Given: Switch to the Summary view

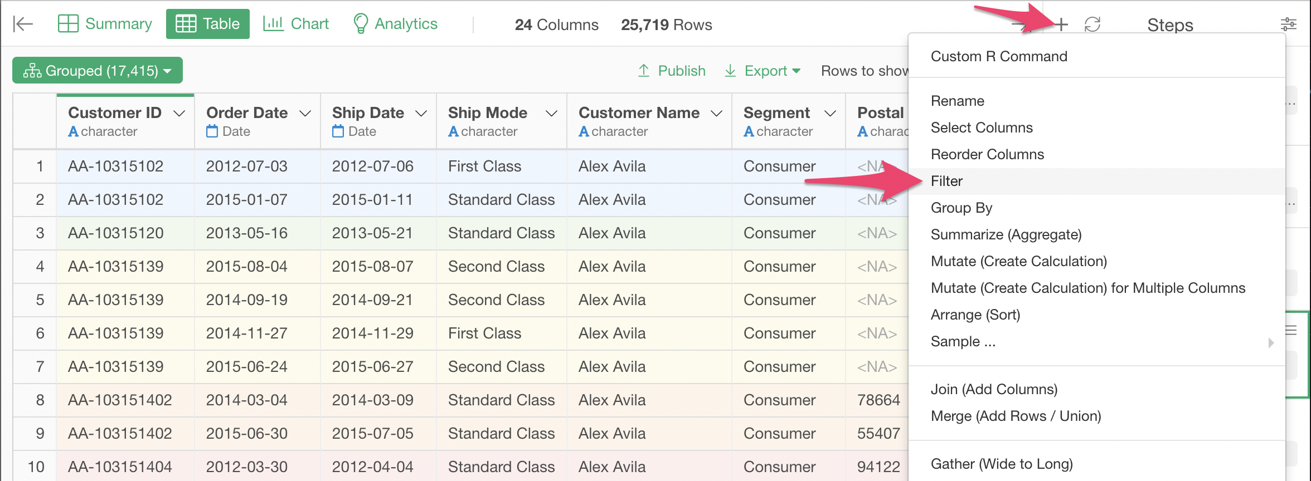Looking at the screenshot, I should click(105, 24).
